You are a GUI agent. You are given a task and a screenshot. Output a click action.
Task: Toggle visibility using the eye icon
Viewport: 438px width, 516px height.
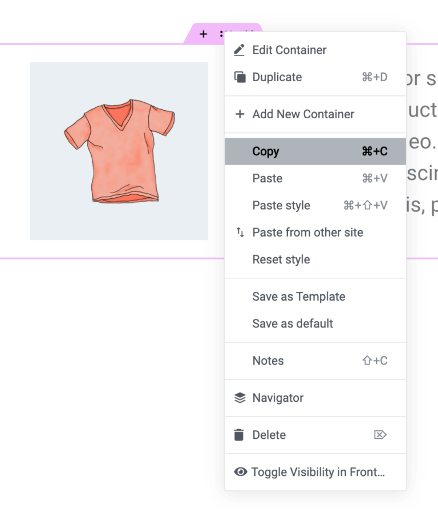(241, 472)
